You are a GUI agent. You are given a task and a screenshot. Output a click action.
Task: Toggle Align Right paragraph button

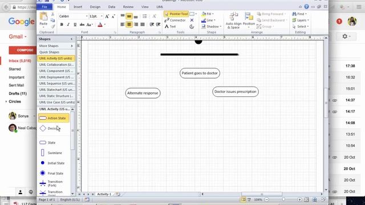click(x=136, y=24)
